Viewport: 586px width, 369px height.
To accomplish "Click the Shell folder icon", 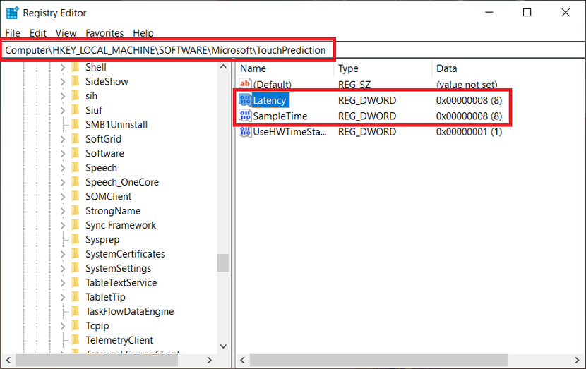I will click(76, 67).
